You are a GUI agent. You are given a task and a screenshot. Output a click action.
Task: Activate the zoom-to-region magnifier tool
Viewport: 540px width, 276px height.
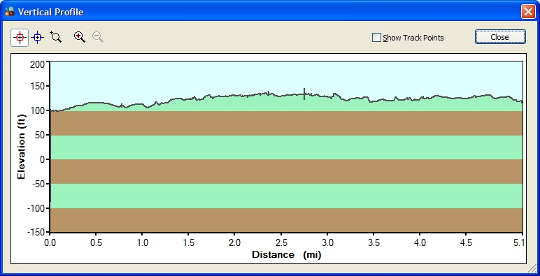pyautogui.click(x=56, y=37)
